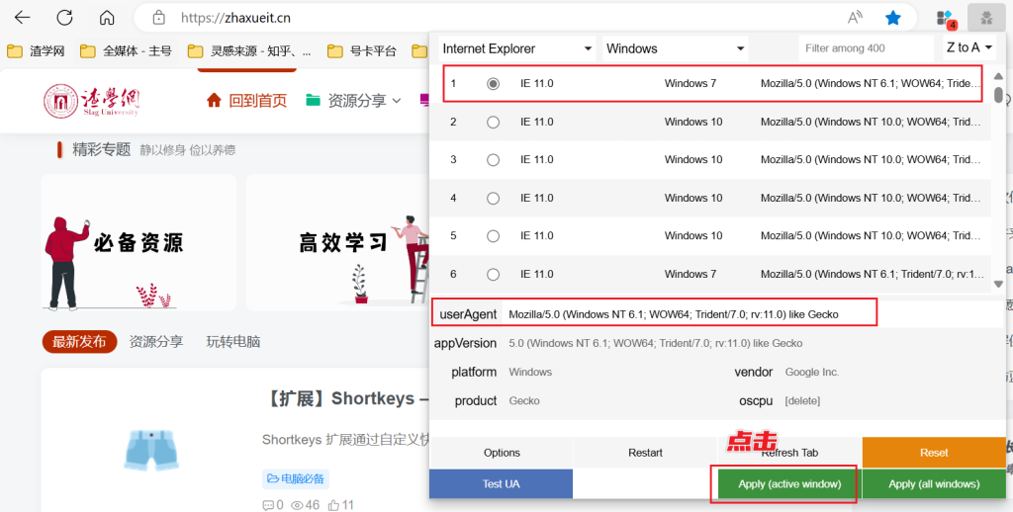Click the thumbs-up like icon showing 11
This screenshot has width=1013, height=512.
pyautogui.click(x=333, y=505)
